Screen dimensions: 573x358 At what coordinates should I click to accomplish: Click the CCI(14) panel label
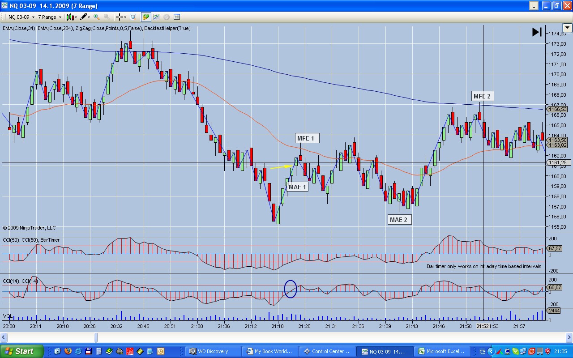20,281
